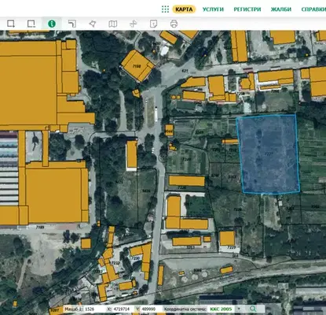This screenshot has height=315, width=326.
Task: Open the ЖАЛБИ menu
Action: 281,9
